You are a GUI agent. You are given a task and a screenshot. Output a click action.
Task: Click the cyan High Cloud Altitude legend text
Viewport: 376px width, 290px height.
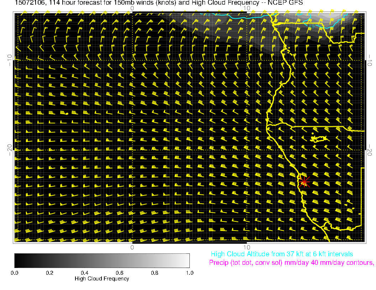click(x=282, y=254)
